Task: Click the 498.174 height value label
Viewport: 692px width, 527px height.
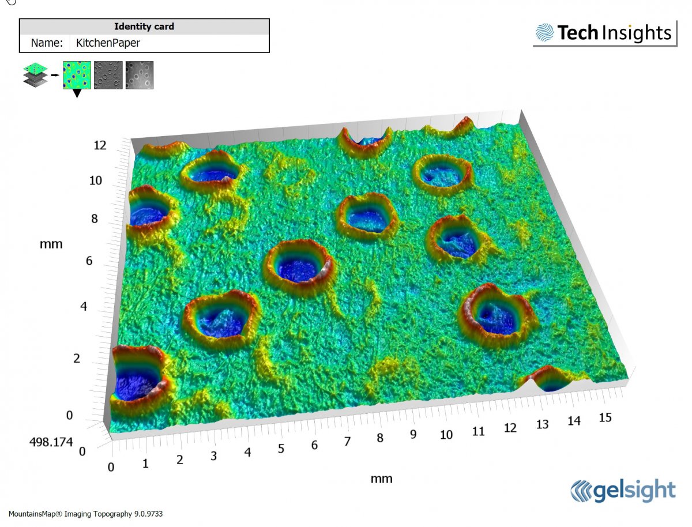Action: point(52,442)
